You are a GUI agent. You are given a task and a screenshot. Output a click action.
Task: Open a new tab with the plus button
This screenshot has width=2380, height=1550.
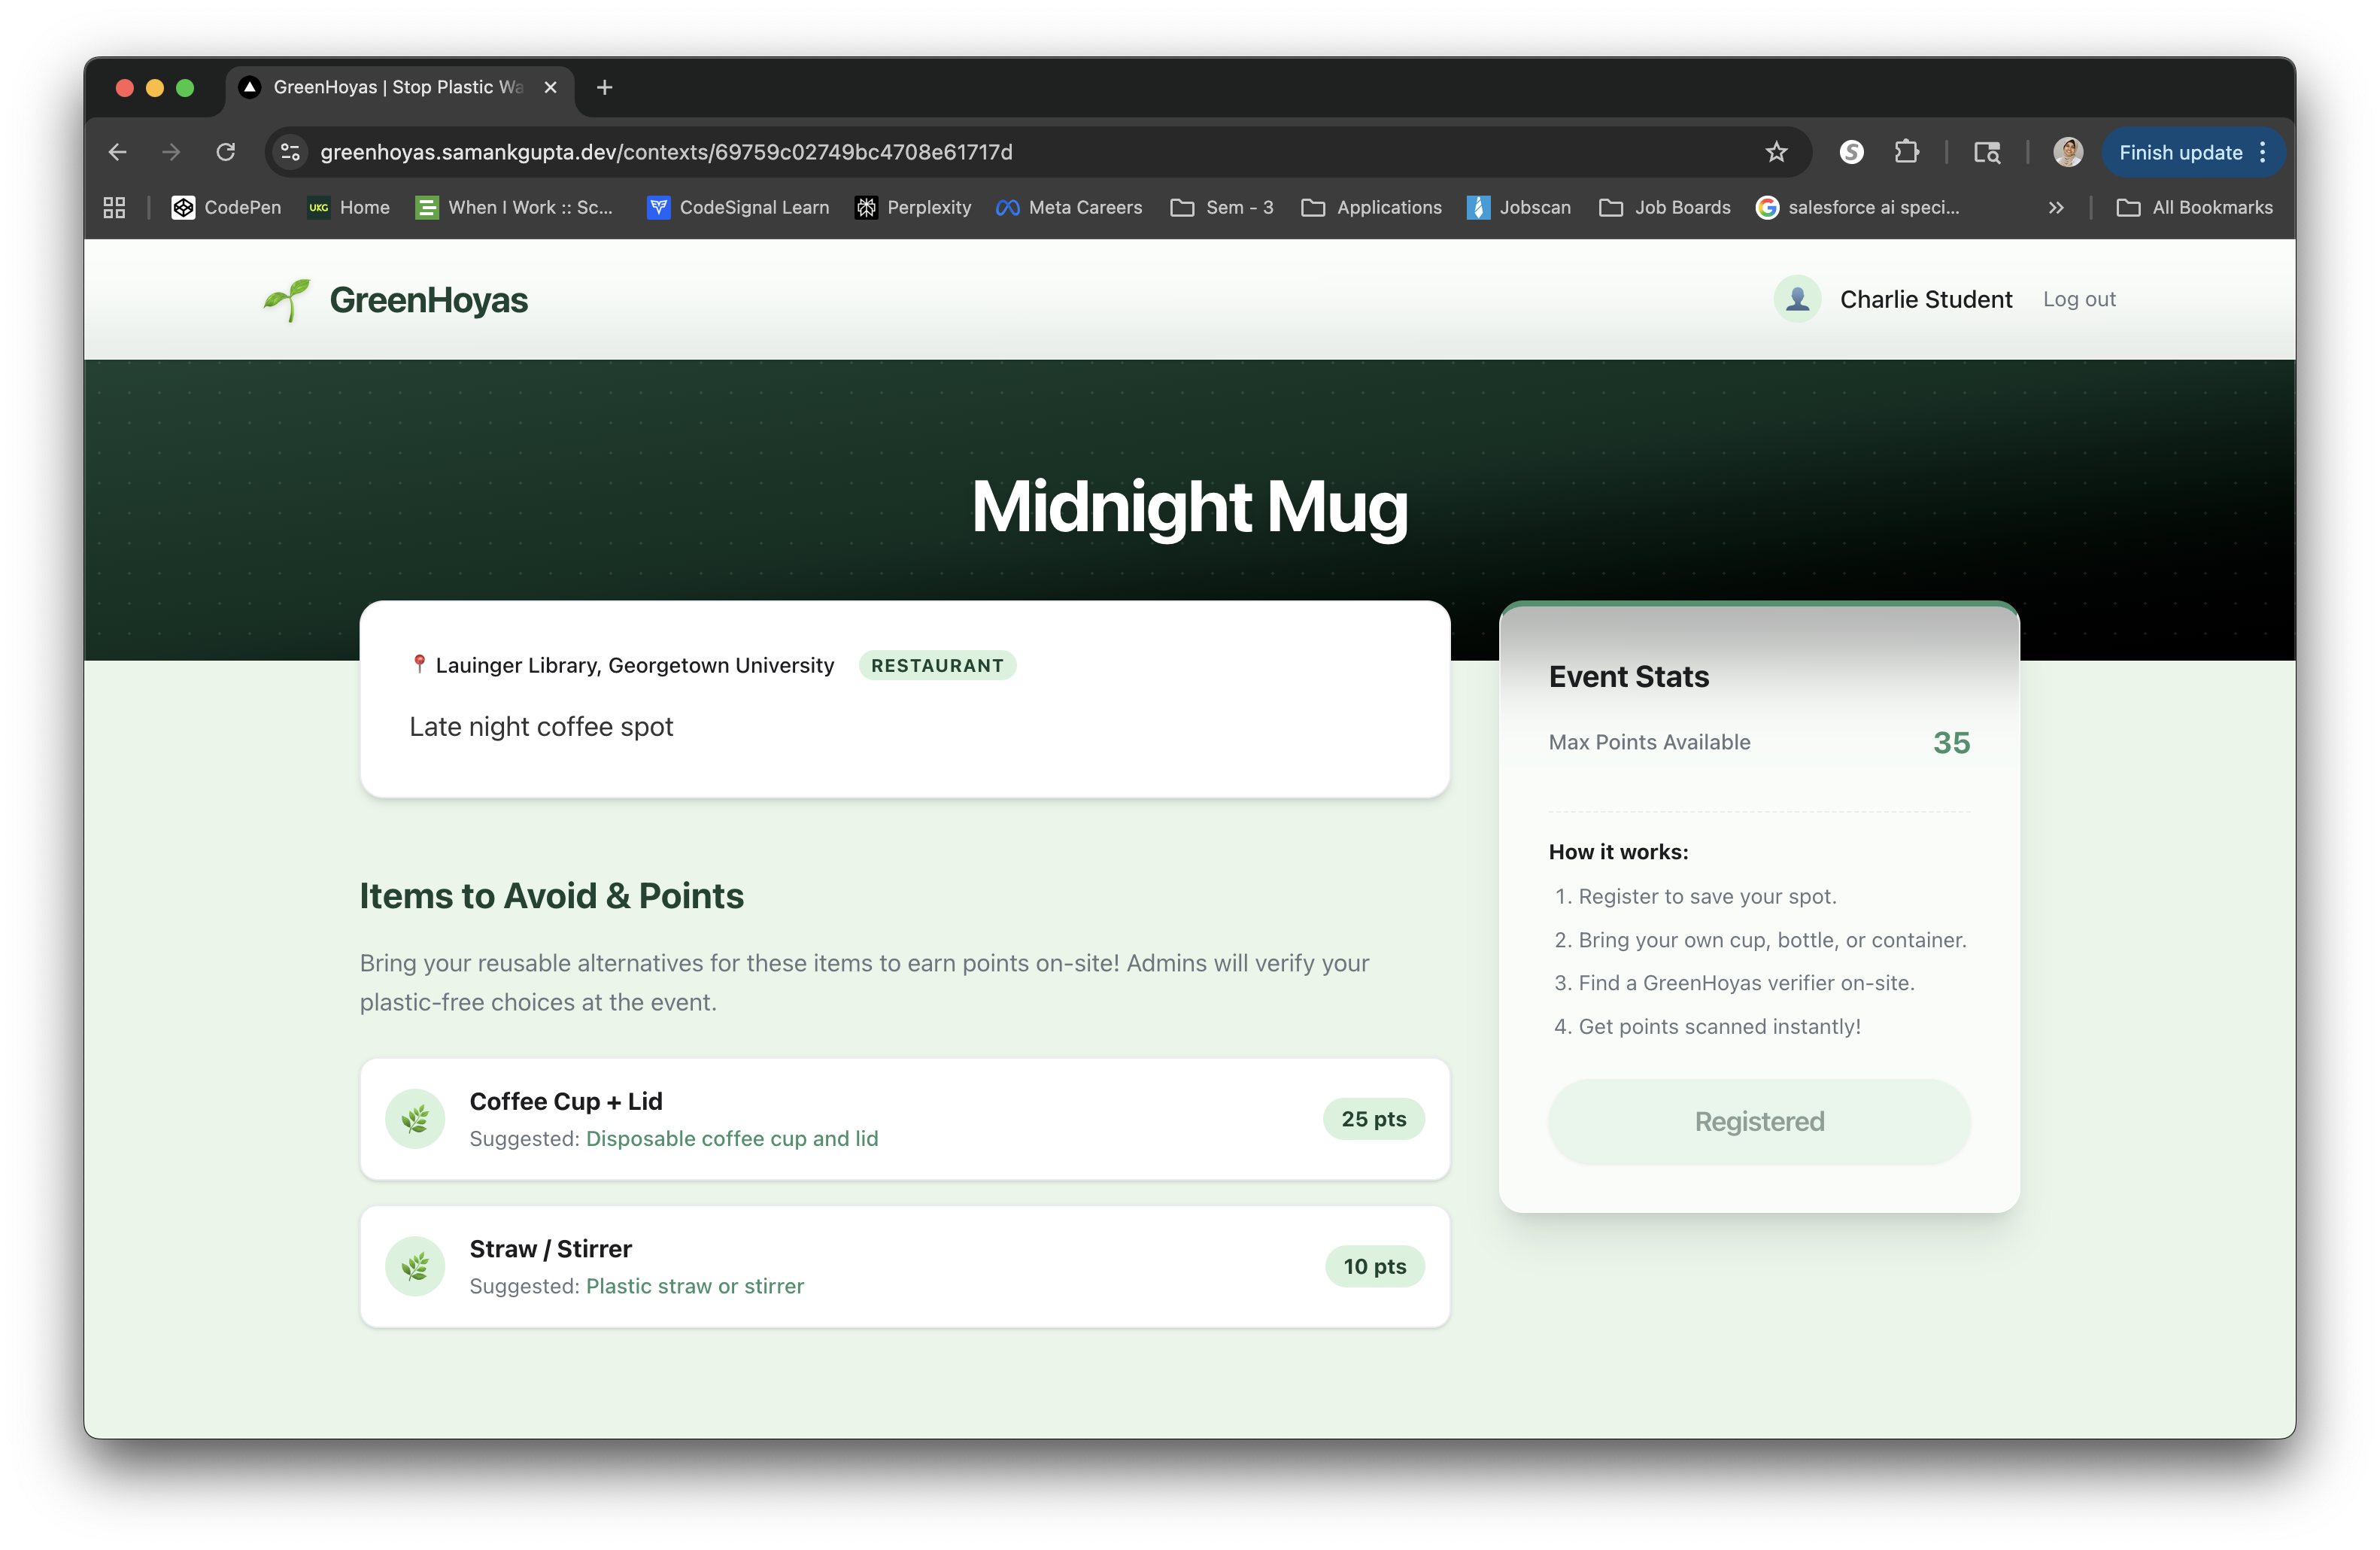pos(604,88)
